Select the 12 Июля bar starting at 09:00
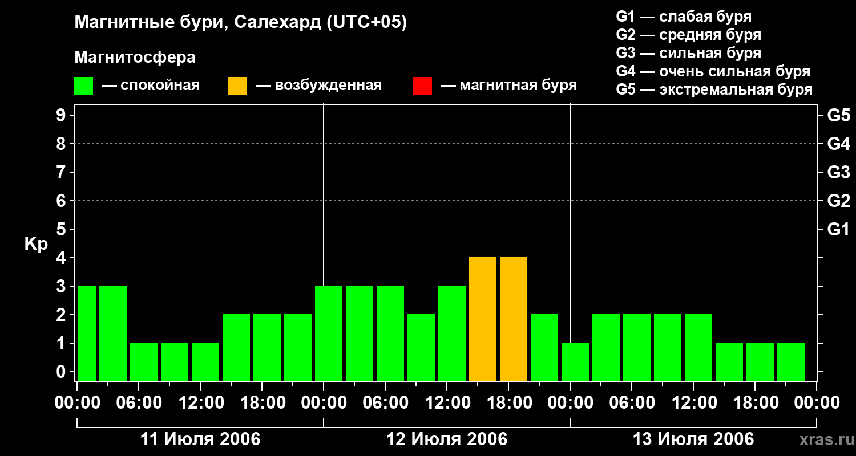Image resolution: width=856 pixels, height=456 pixels. (x=421, y=348)
